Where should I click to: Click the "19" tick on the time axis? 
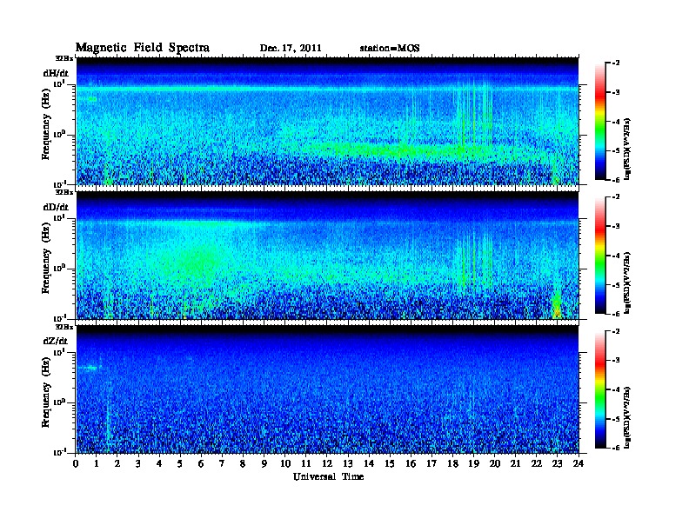473,463
